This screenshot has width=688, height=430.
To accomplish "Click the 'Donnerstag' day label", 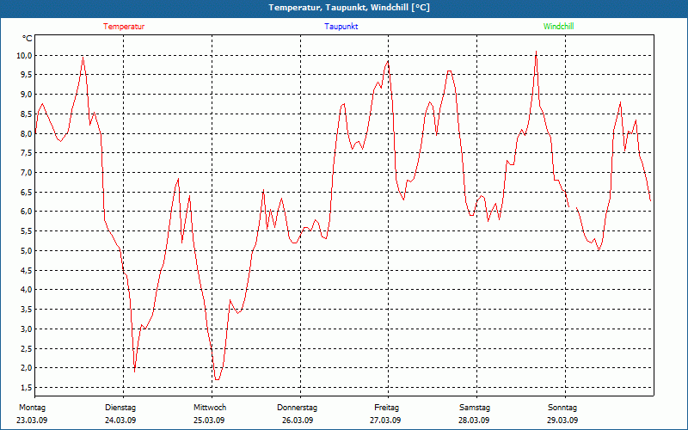I will coord(297,408).
